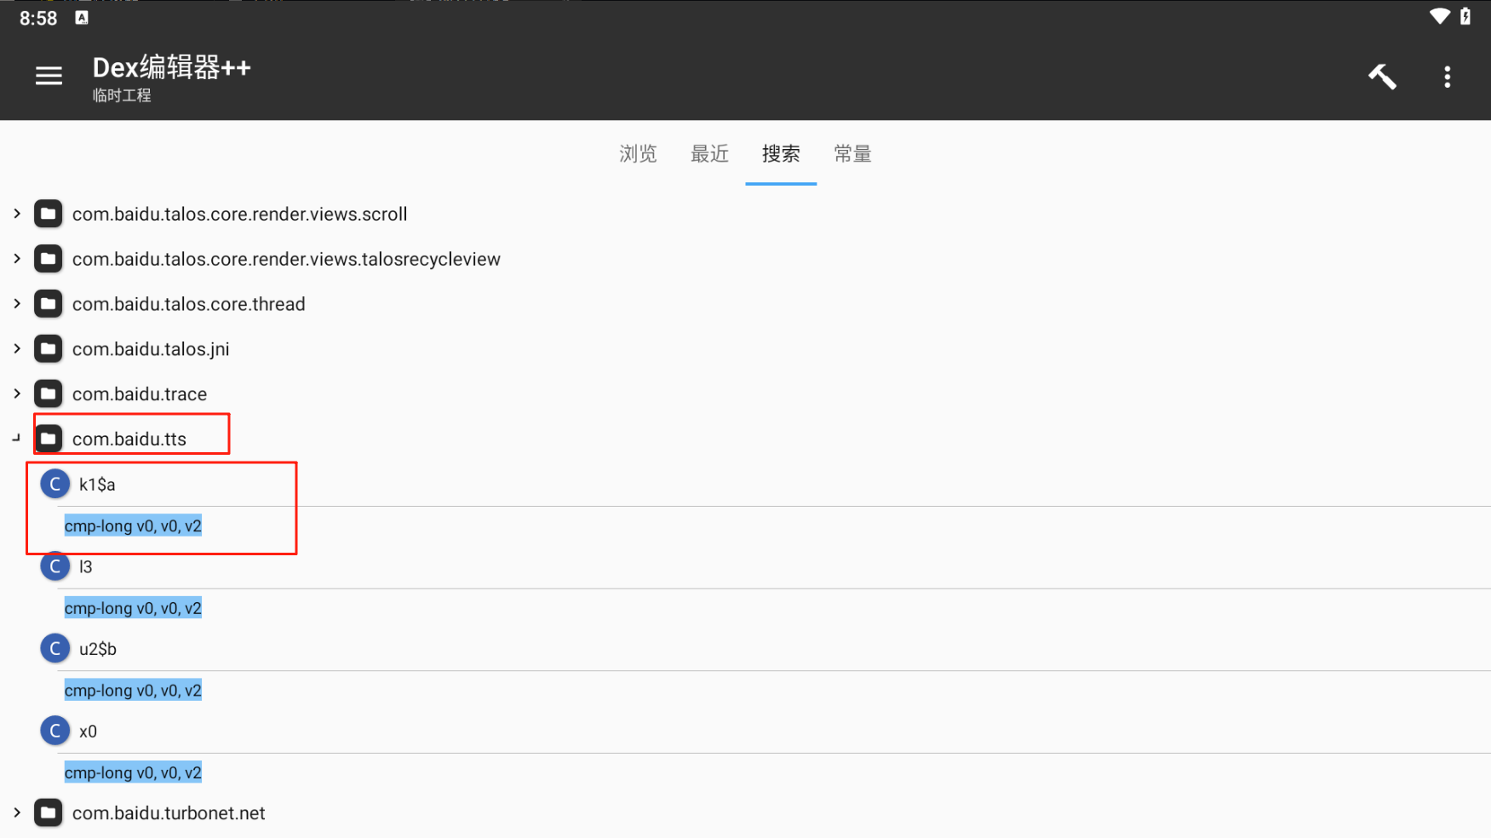Select package com.baidu.tts
Screen dimensions: 1491x838
tap(129, 439)
